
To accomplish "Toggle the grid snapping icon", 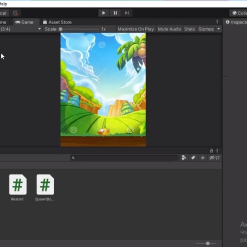I will (x=16, y=13).
